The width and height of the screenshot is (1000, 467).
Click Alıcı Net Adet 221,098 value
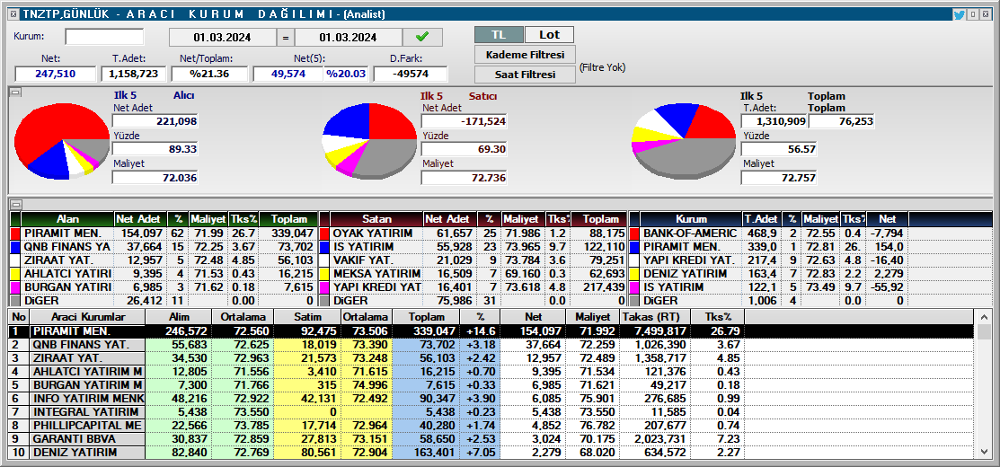155,121
